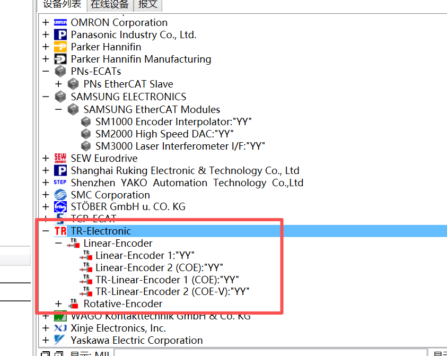Collapse the SAMSUNG EtherCAT Modules node
This screenshot has height=356, width=447.
click(x=58, y=109)
